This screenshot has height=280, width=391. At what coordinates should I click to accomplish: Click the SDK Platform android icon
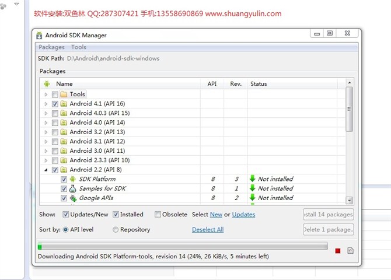click(x=73, y=179)
